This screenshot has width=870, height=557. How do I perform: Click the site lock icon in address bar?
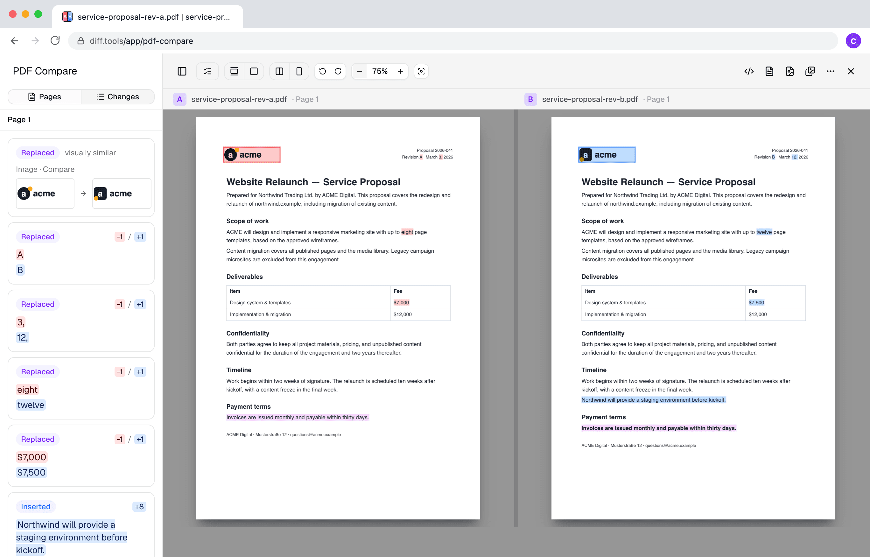(81, 41)
